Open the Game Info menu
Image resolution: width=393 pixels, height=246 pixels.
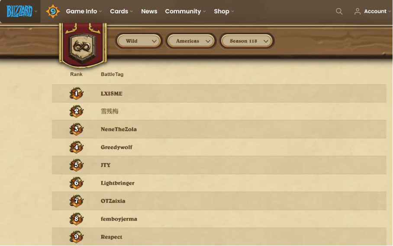84,11
